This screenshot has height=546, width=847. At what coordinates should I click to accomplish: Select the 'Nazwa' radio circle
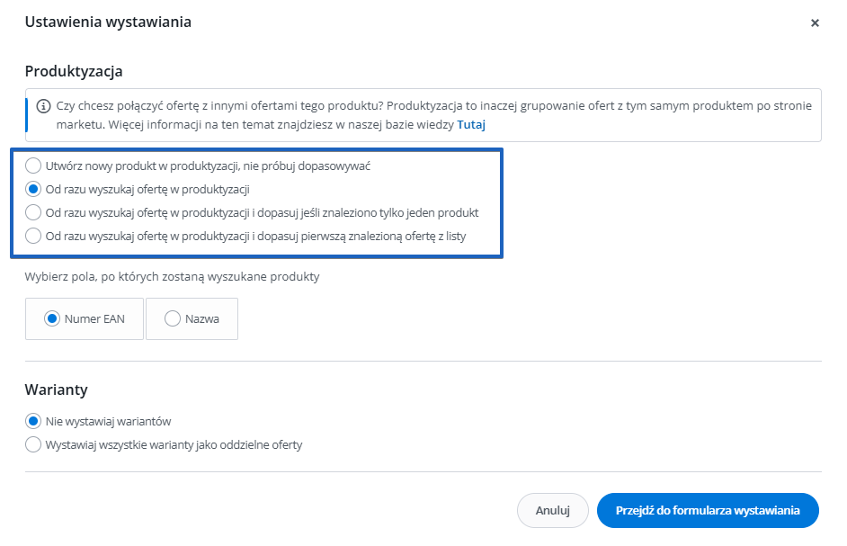(173, 318)
